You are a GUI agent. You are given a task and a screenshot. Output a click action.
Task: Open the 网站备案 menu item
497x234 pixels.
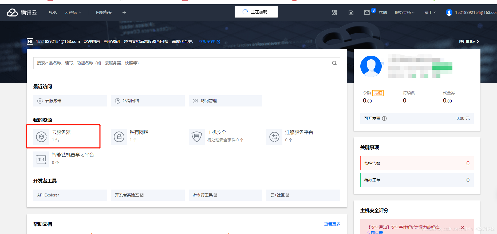point(104,13)
